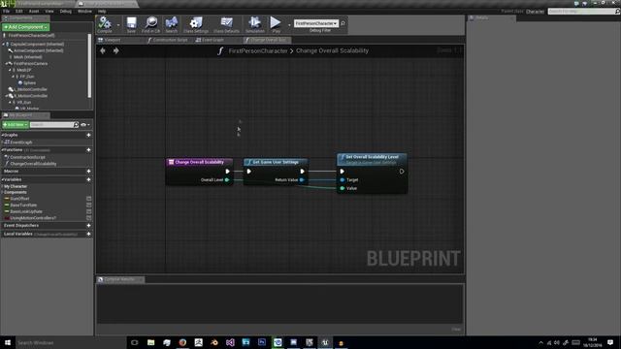Add a new graph with plus button
Viewport: 621px width, 349px height.
click(88, 135)
